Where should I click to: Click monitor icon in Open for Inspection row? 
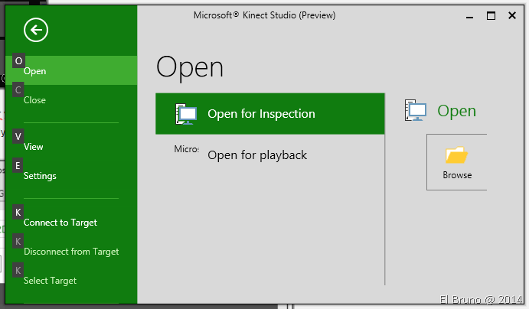tap(186, 114)
